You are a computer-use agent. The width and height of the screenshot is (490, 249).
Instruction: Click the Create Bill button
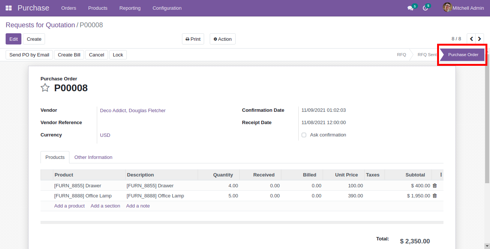tap(69, 55)
